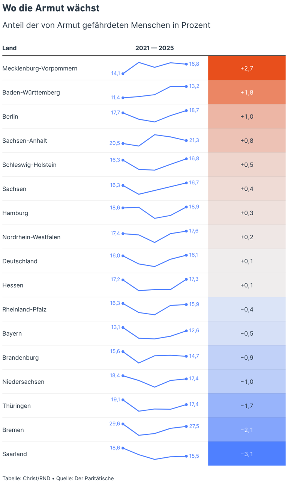The image size is (288, 484).
Task: Click the Nordrhein-Westfalen row label
Action: pos(31,237)
